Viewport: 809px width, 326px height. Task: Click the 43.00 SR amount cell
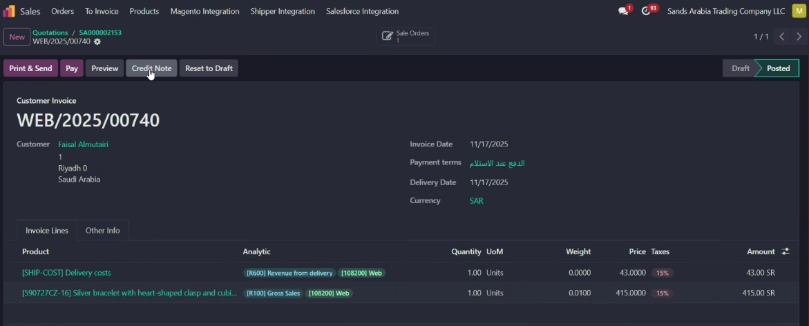point(761,273)
